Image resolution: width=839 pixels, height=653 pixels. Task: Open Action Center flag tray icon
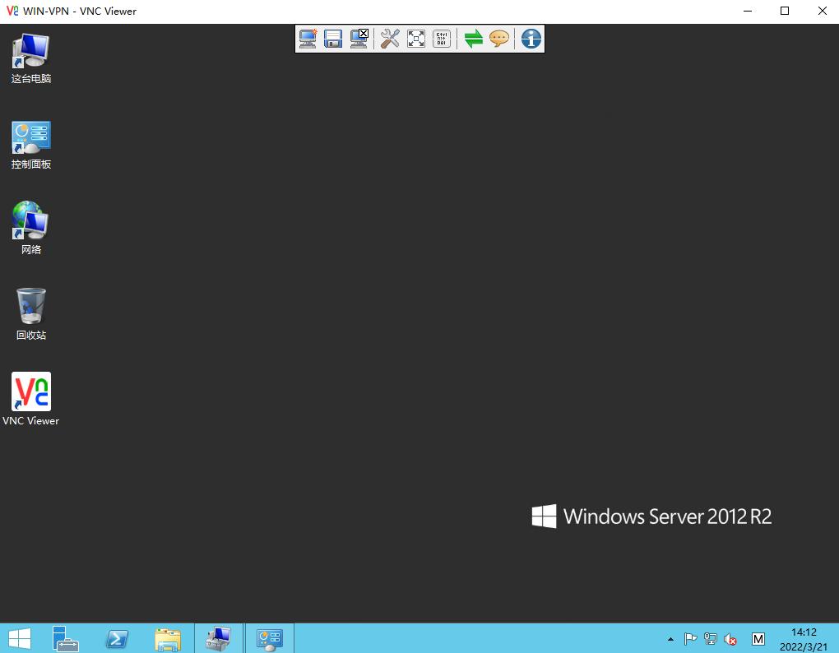coord(690,639)
